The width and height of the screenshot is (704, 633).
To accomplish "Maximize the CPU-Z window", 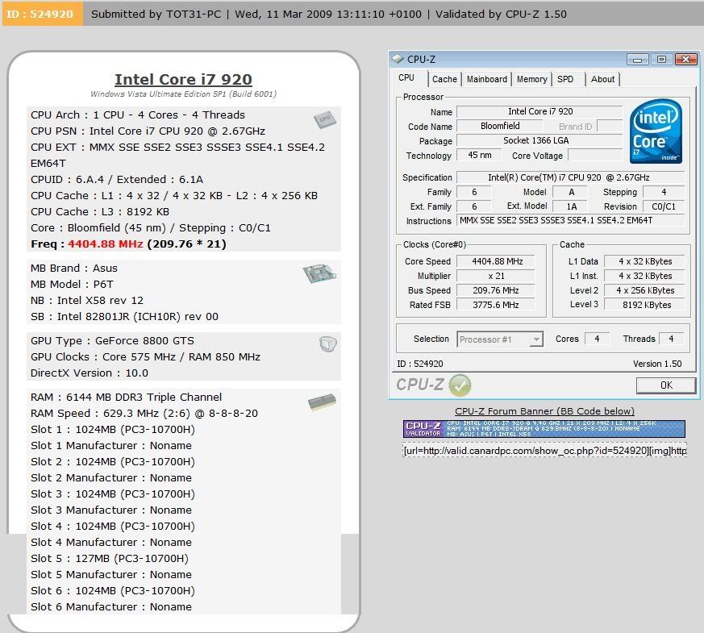I will [661, 59].
